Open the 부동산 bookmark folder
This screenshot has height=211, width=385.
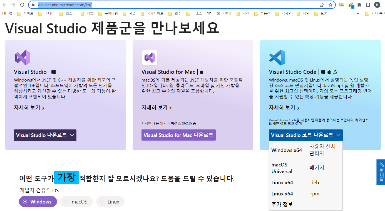[x=262, y=13]
